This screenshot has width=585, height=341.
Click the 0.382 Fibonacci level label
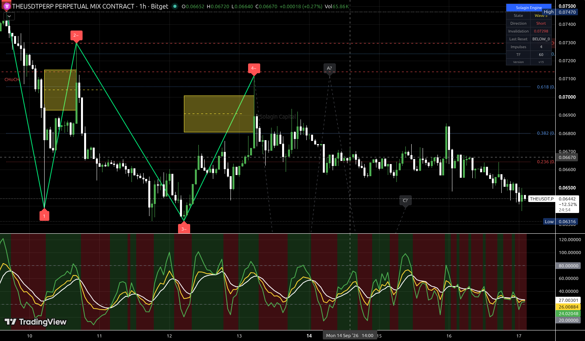545,133
